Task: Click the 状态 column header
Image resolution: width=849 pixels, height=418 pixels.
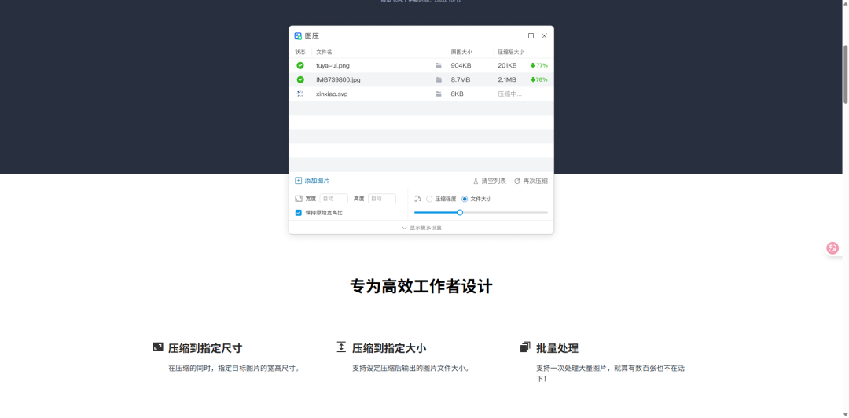Action: click(x=300, y=52)
